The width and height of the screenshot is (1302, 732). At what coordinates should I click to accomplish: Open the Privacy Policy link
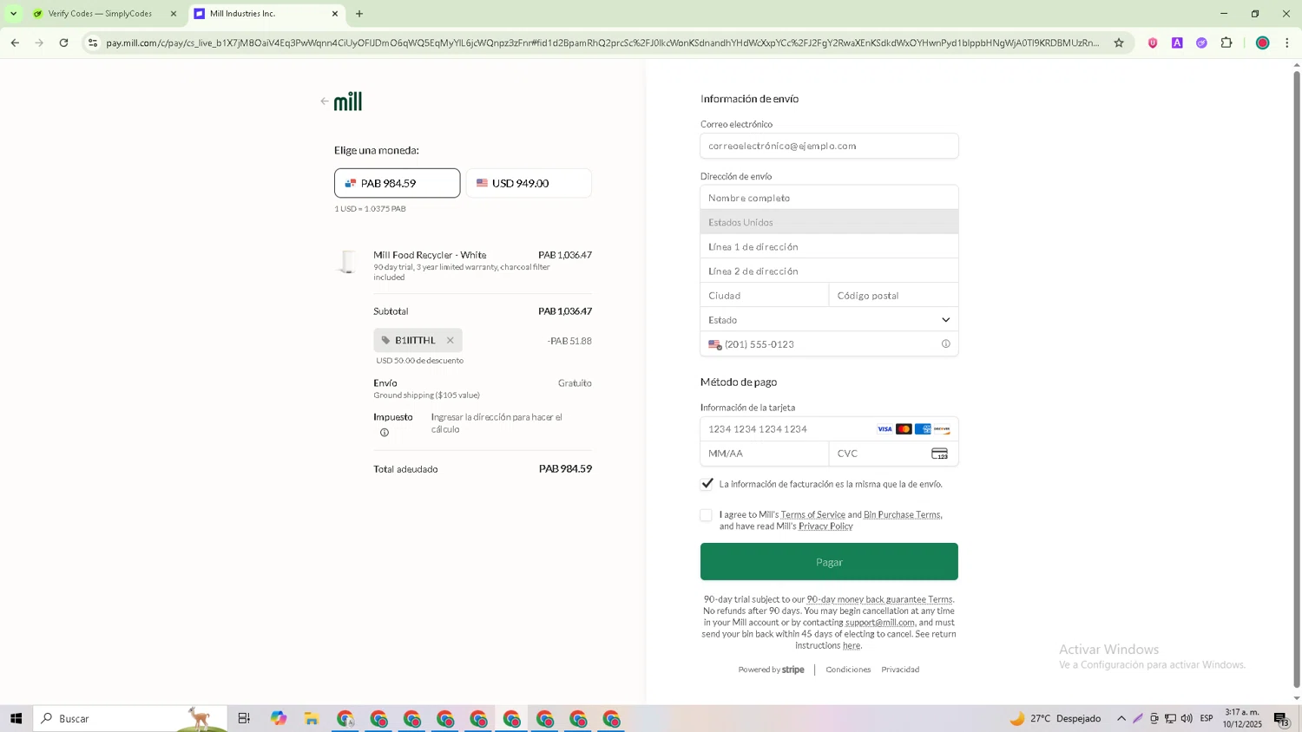(825, 526)
